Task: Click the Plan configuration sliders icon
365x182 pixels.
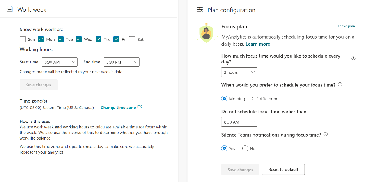Action: coord(200,9)
